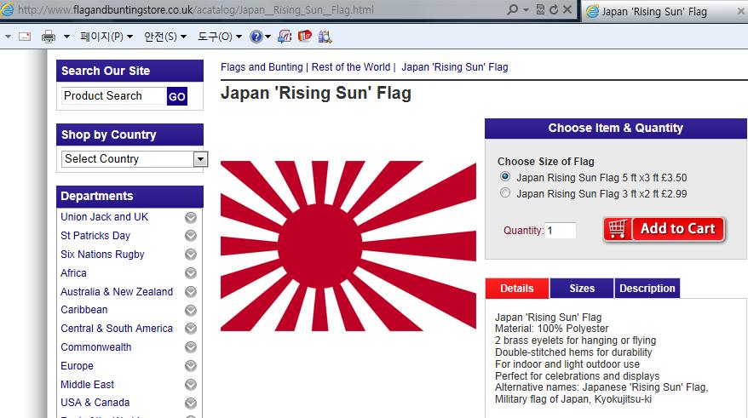The image size is (748, 418).
Task: Click the Japan 'Rising Sun' Flag breadcrumb text
Action: click(455, 67)
